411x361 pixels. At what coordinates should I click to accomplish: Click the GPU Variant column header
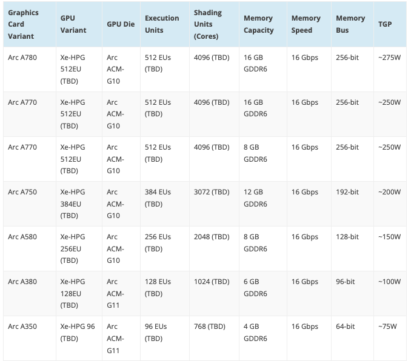point(73,24)
